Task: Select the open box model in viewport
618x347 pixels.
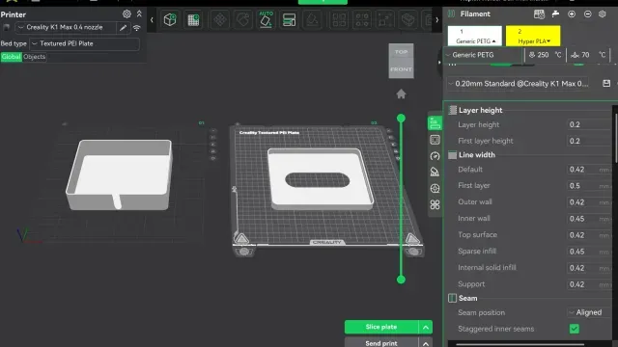Action: (x=120, y=174)
